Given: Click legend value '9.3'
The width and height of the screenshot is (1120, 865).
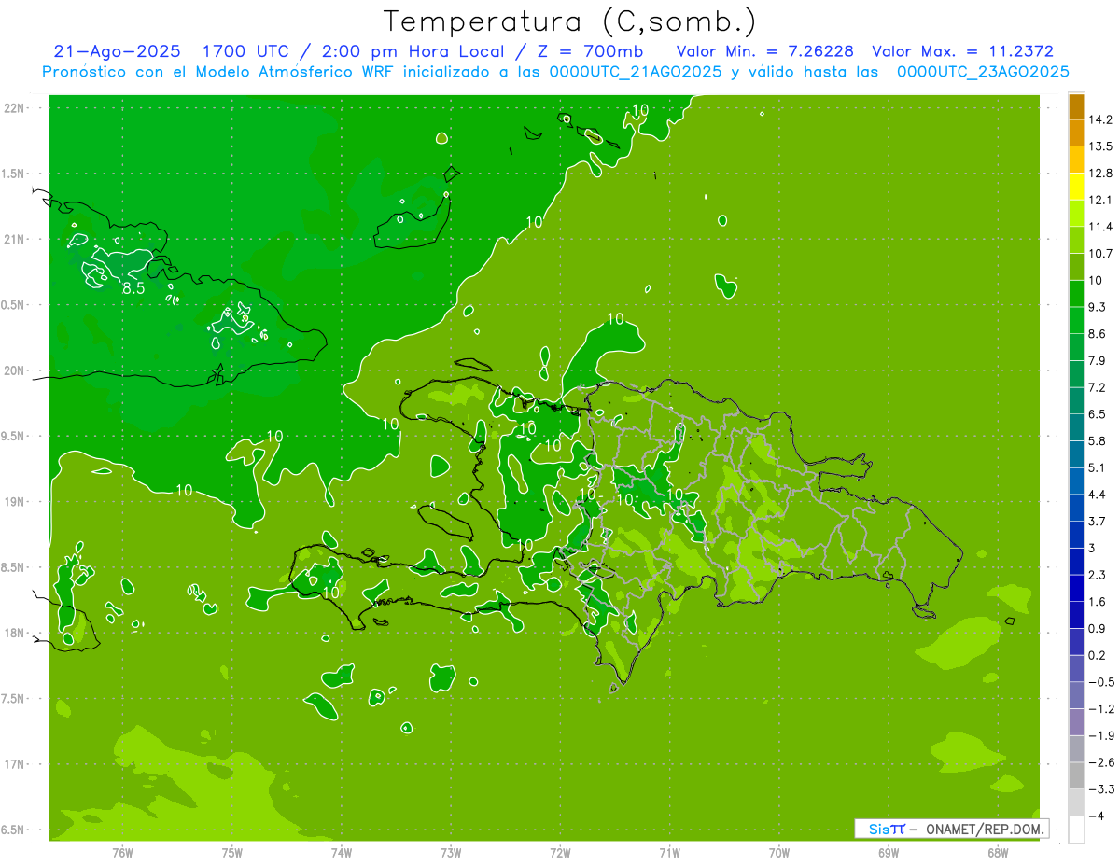Looking at the screenshot, I should pyautogui.click(x=1097, y=306).
